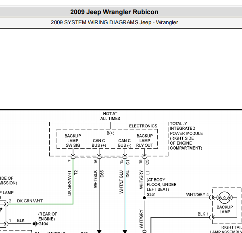Click the 'B(+)' label
Image resolution: width=242 pixels, height=233 pixels.
tap(111, 133)
